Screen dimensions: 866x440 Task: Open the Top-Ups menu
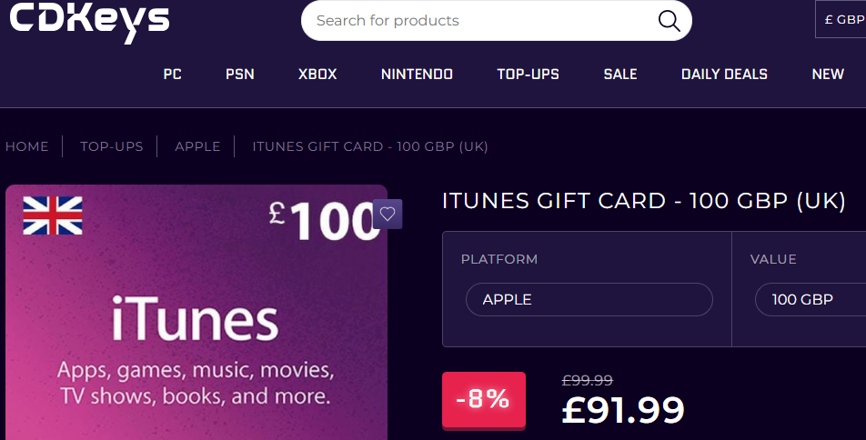click(x=528, y=75)
